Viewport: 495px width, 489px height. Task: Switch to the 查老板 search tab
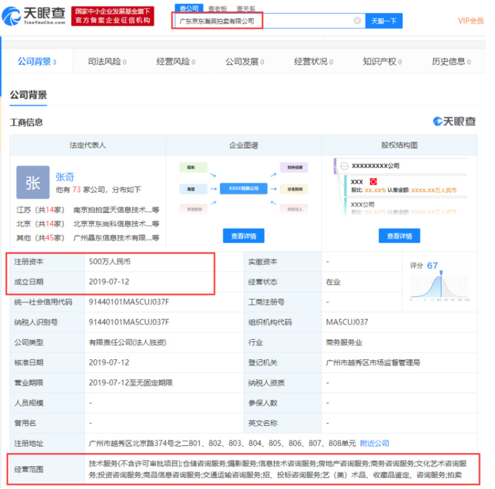pos(217,8)
